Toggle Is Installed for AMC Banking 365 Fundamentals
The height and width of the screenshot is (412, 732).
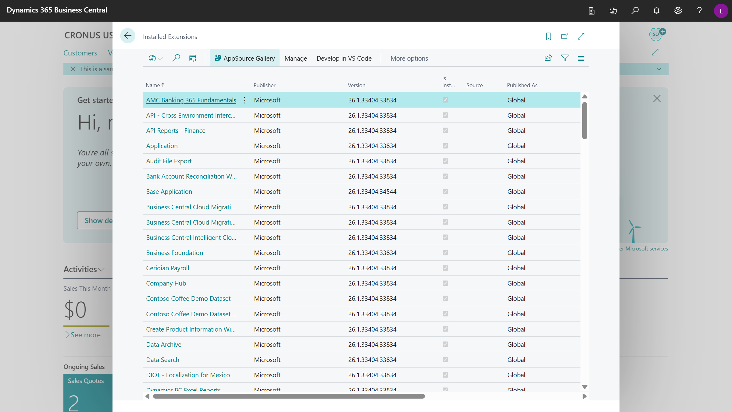(445, 100)
